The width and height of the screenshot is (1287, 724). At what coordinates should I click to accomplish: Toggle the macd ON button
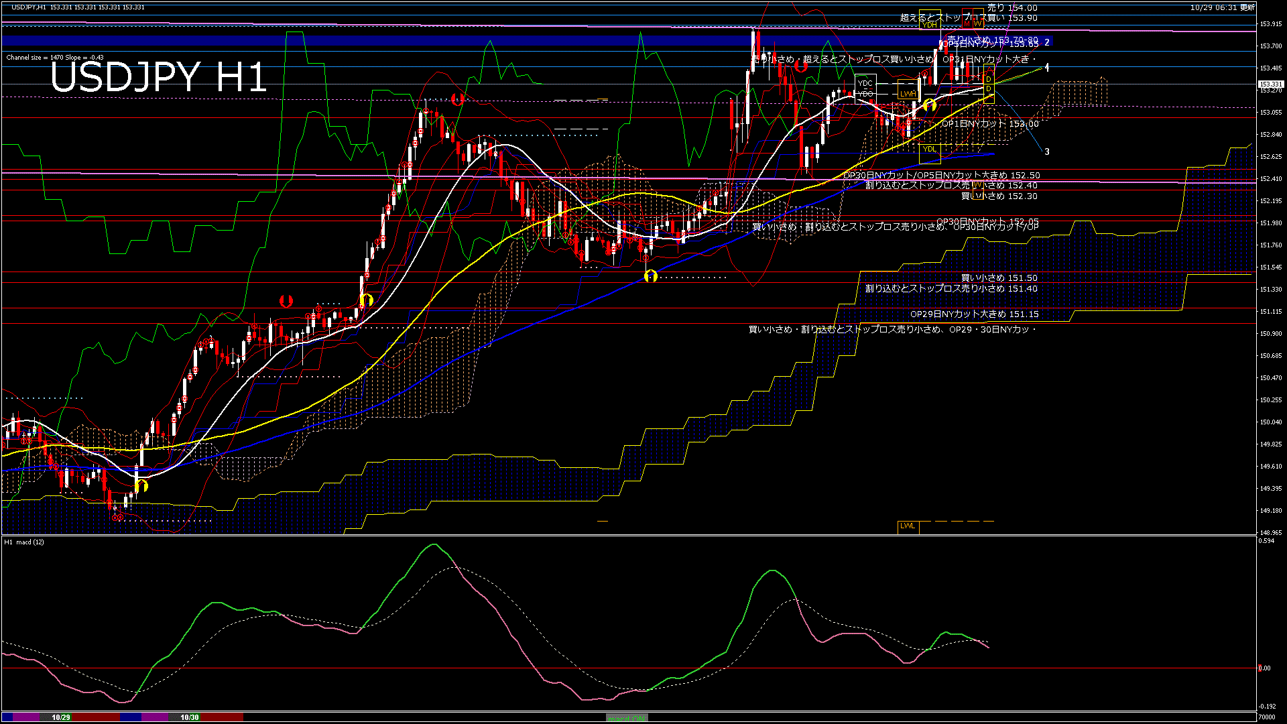click(x=627, y=718)
